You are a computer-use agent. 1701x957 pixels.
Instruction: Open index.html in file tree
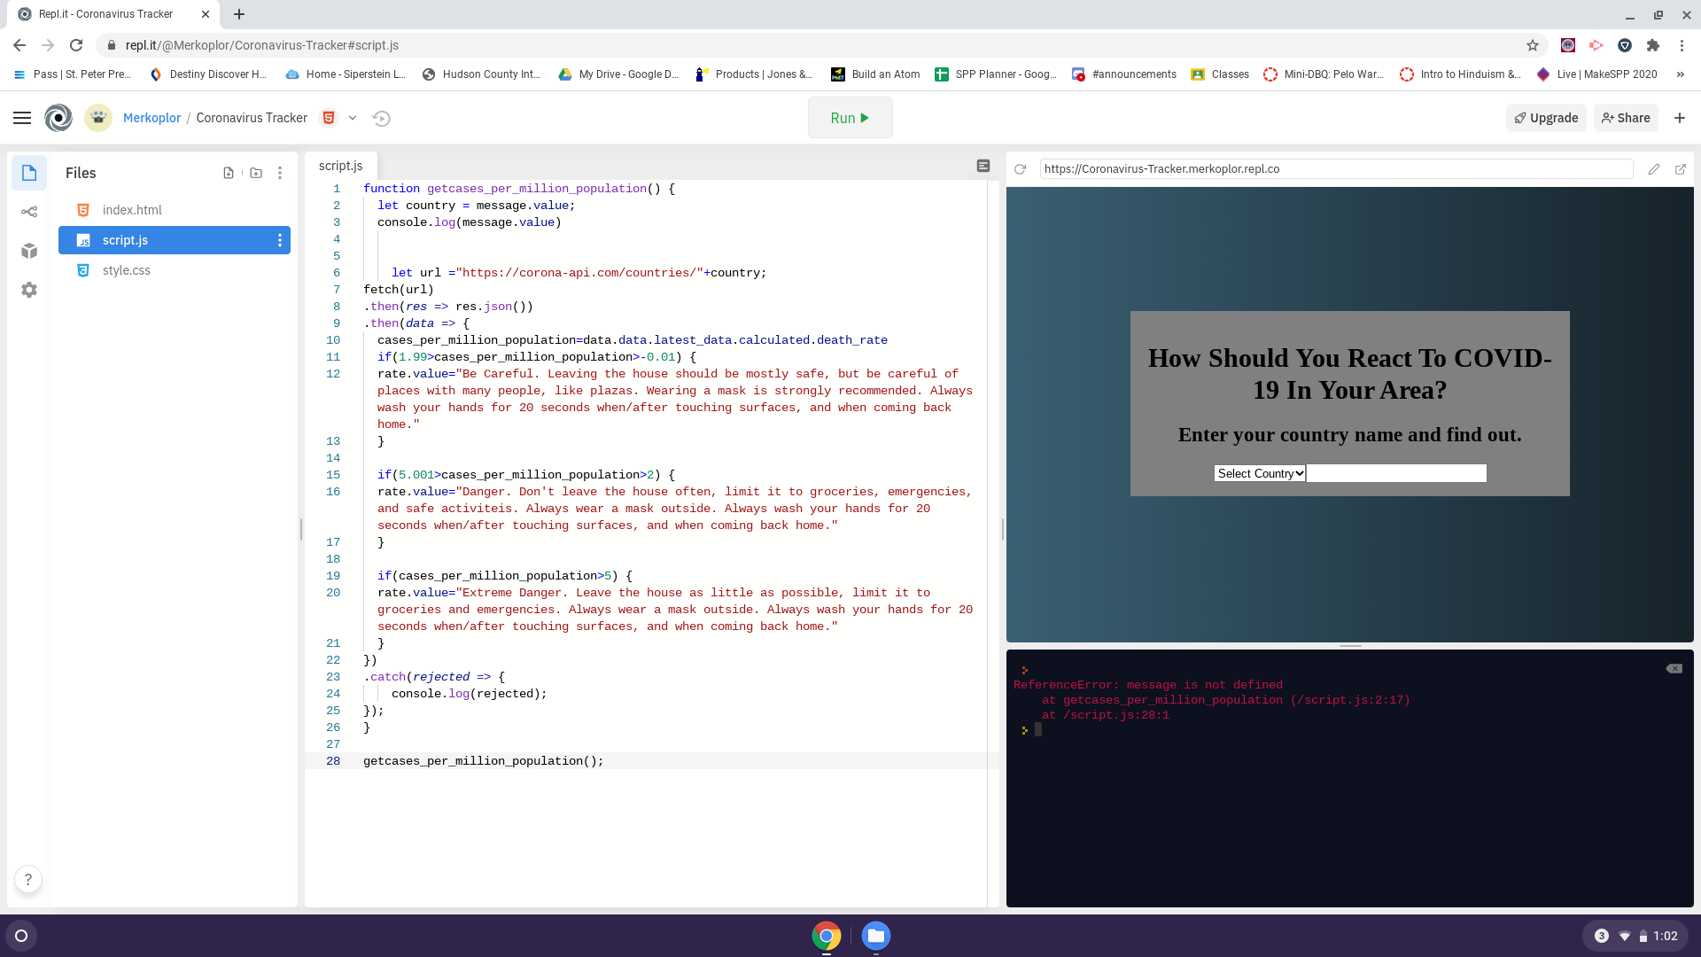click(132, 210)
